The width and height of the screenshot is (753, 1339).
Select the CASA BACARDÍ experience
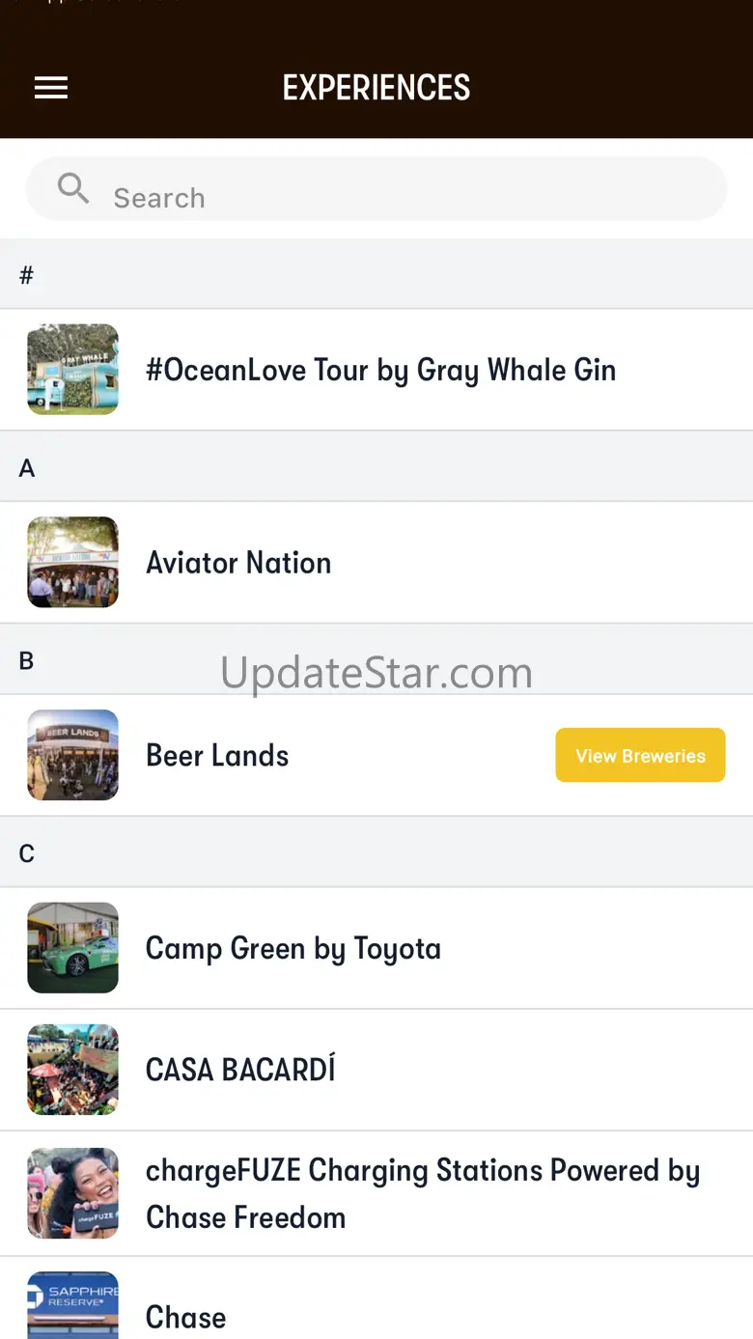point(240,1070)
